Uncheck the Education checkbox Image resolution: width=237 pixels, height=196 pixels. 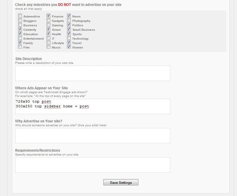pos(20,33)
